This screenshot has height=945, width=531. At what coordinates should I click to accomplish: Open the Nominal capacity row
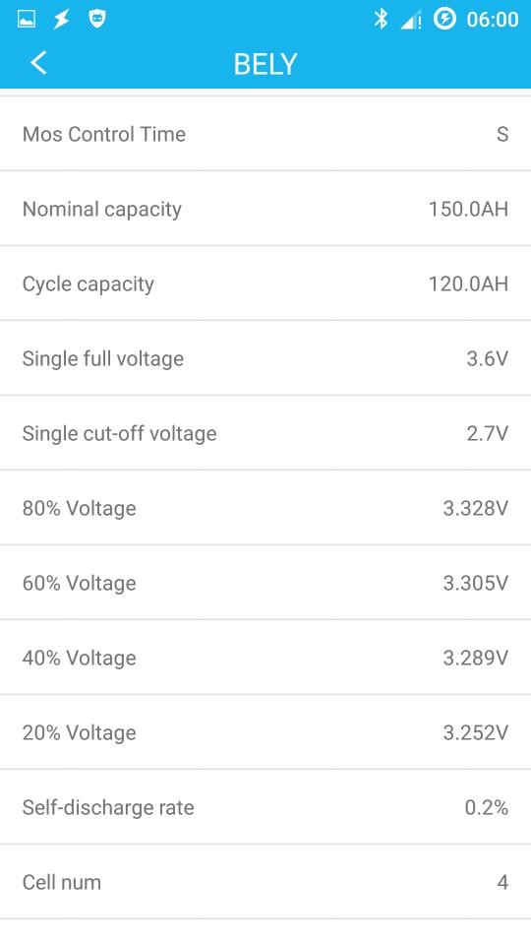(265, 209)
